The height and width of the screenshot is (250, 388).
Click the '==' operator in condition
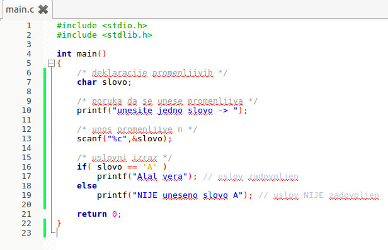(132, 167)
